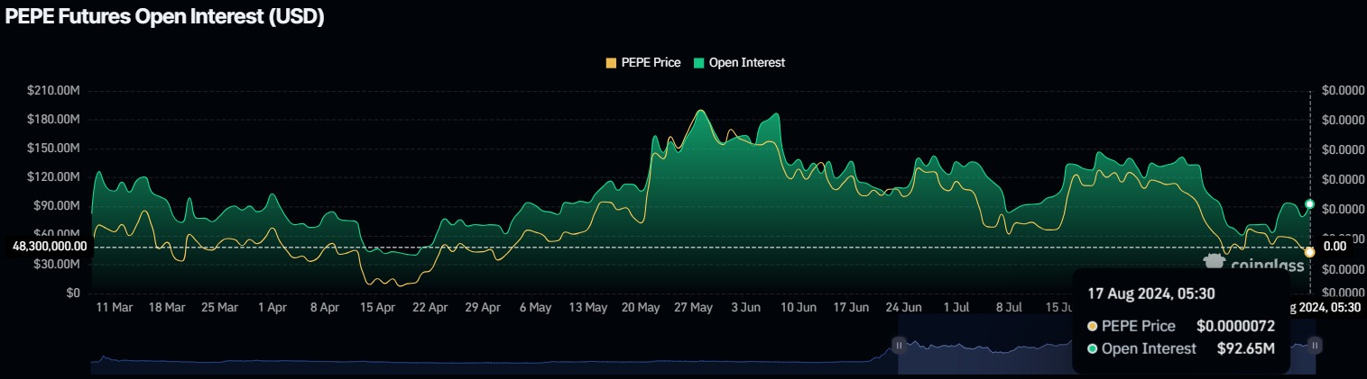Click the right handle of range slider
The image size is (1367, 379).
1316,345
